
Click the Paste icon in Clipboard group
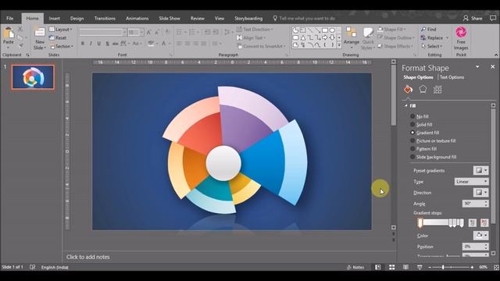9,33
